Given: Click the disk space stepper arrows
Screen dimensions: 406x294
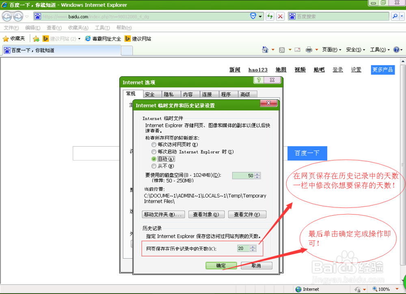Looking at the screenshot, I should pos(257,176).
